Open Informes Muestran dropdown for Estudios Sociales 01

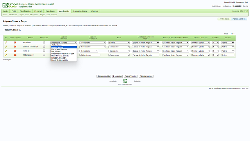click(x=200, y=47)
